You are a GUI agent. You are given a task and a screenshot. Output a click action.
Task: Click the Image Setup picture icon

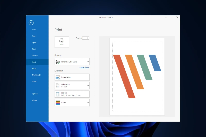pos(58,77)
